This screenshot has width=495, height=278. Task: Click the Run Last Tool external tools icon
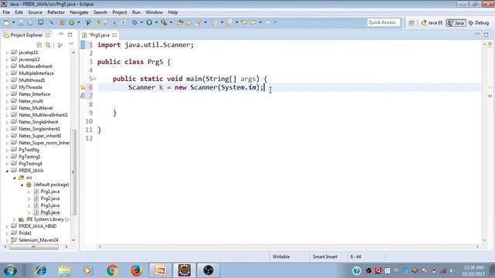164,22
